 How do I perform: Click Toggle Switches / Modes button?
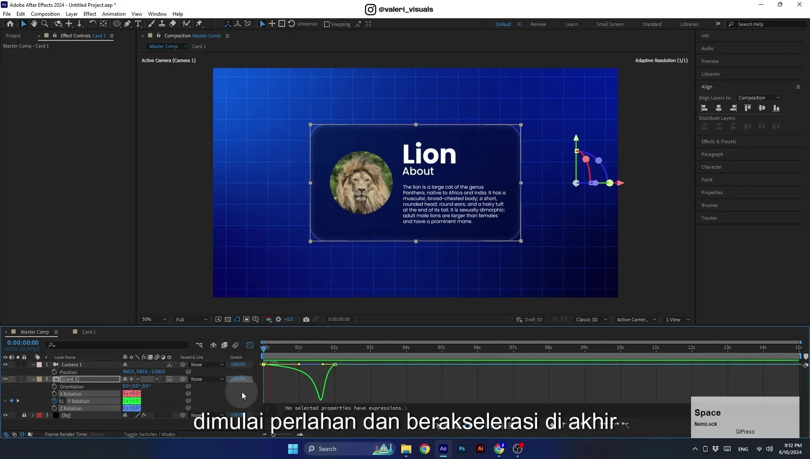(149, 435)
